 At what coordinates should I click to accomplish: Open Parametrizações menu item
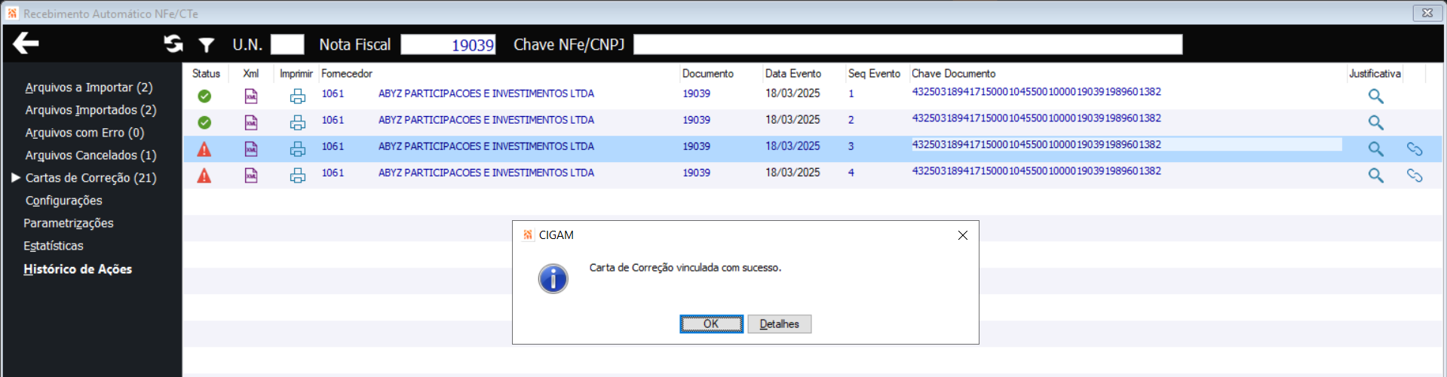(x=69, y=223)
